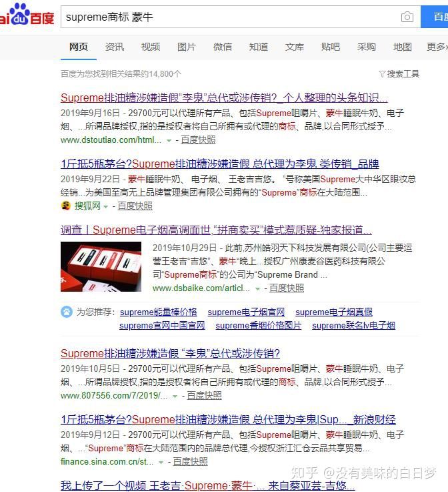The width and height of the screenshot is (448, 492).
Task: Expand dropdown arrow beside 搜狐网
Action: [105, 207]
